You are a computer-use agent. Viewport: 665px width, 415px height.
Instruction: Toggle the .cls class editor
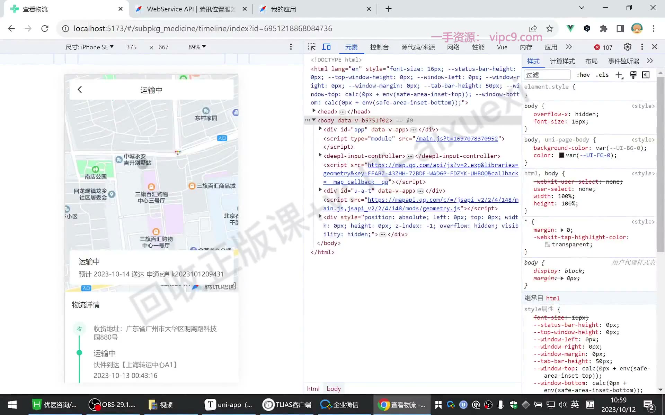pyautogui.click(x=602, y=75)
